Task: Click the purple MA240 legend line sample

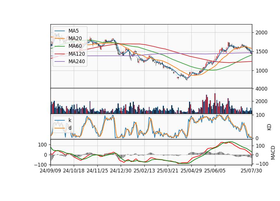Action: [x=60, y=61]
